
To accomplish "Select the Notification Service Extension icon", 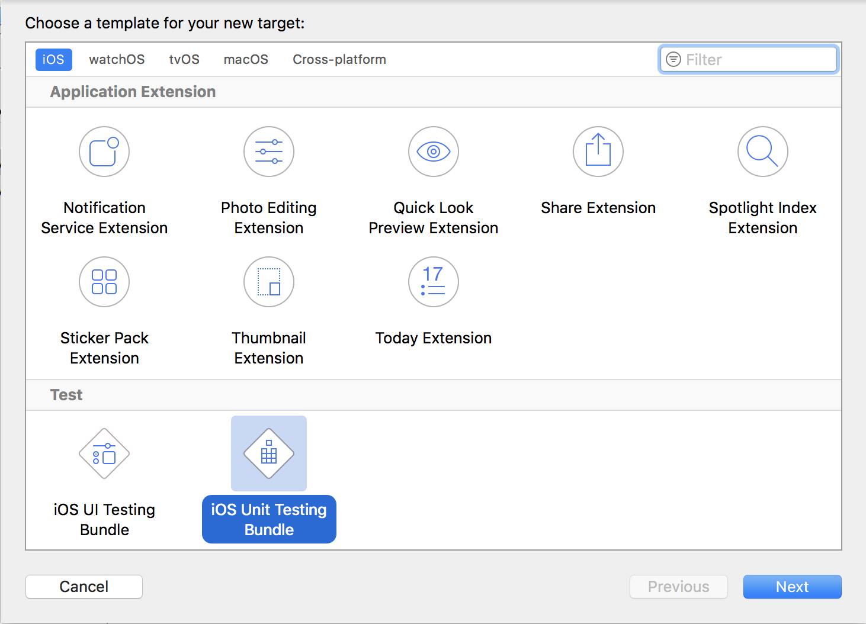I will tap(104, 152).
